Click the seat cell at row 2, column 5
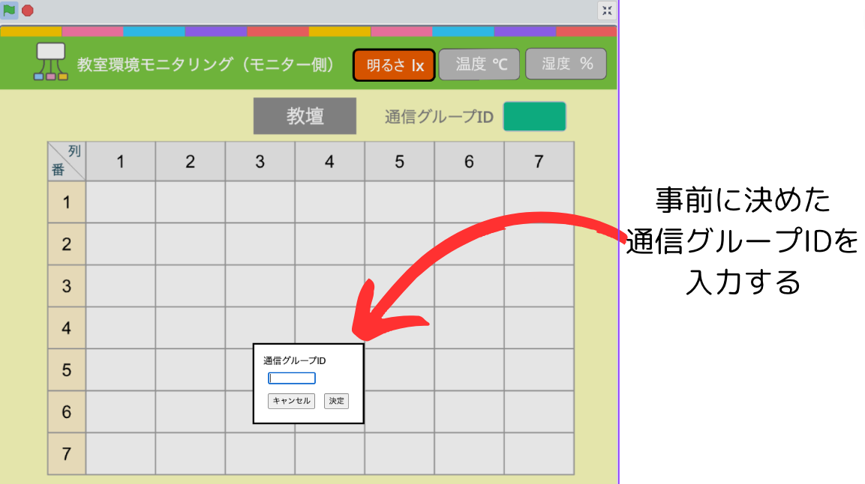This screenshot has height=484, width=865. pos(399,243)
